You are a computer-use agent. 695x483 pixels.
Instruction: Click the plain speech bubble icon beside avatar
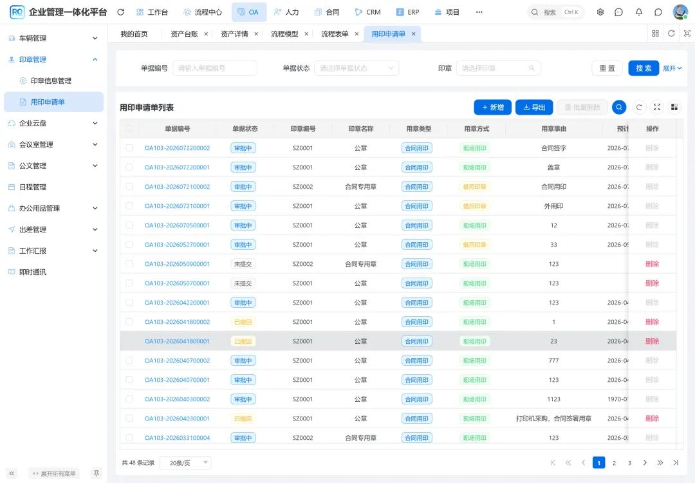[x=658, y=12]
